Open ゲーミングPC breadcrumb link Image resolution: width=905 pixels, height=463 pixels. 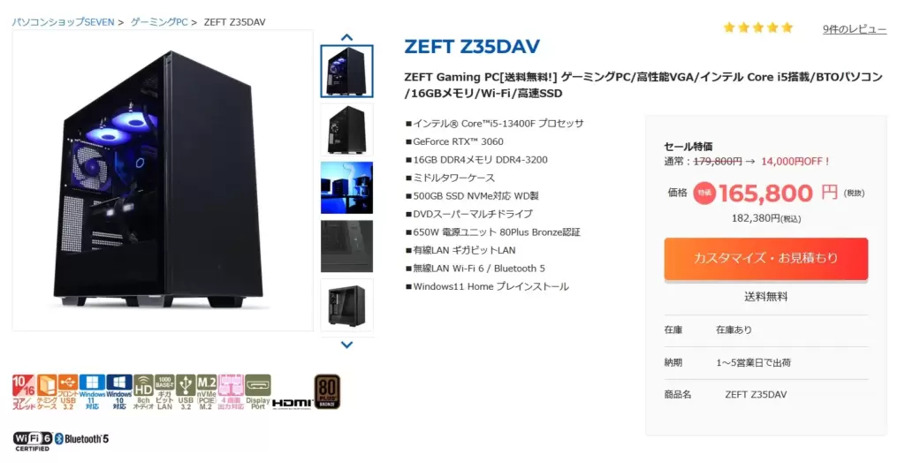159,22
